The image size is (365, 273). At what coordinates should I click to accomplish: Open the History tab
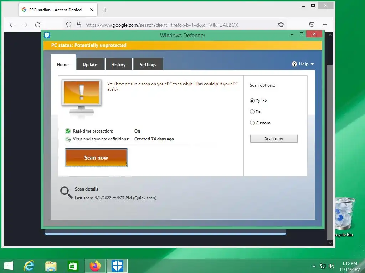click(118, 65)
